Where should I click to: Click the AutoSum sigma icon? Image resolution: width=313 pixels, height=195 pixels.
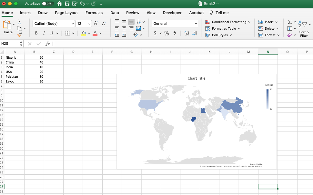[290, 22]
